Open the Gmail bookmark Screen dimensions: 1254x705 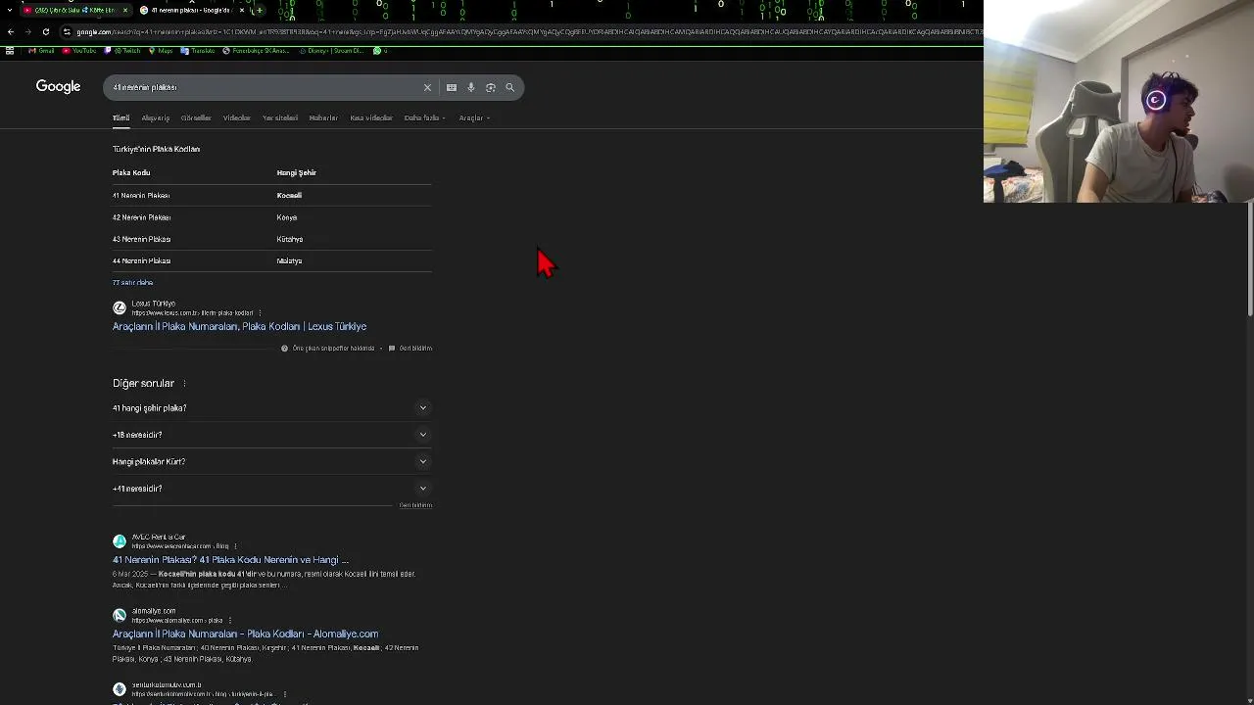(41, 51)
